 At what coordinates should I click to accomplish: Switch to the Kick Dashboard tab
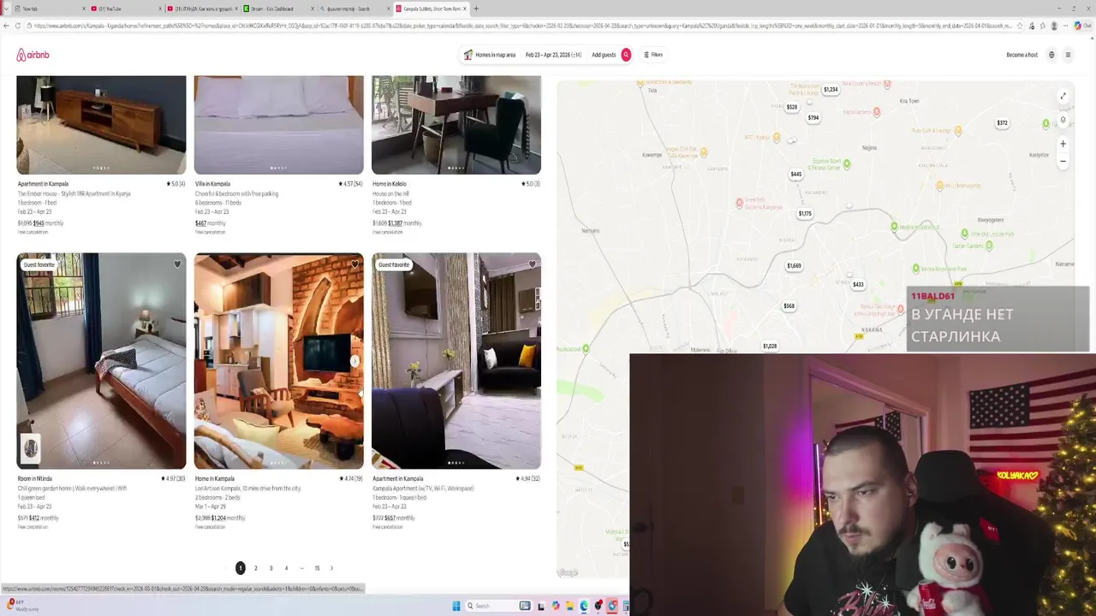click(x=277, y=9)
